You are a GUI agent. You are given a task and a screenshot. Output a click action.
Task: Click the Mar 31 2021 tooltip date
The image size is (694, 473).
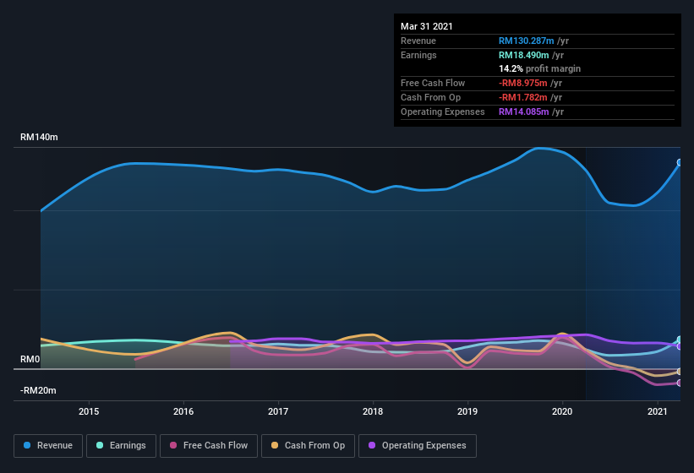[427, 26]
